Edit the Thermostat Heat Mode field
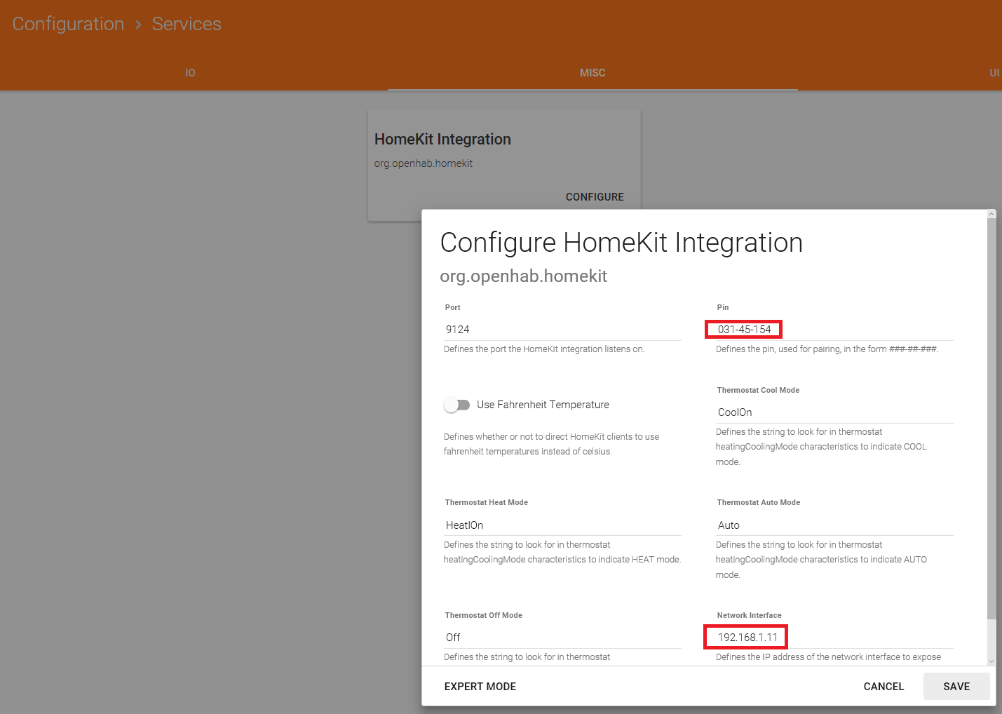 (562, 525)
